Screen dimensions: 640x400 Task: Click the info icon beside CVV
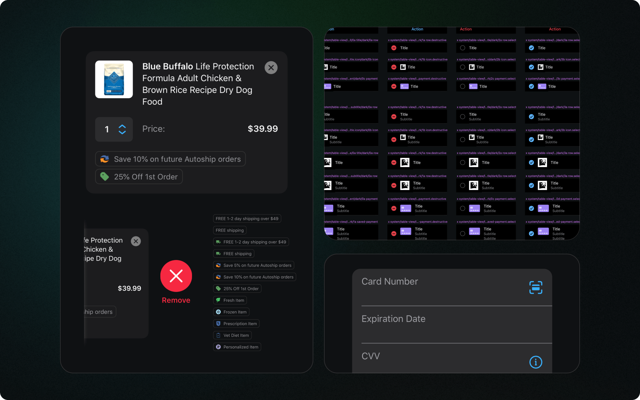click(x=536, y=362)
